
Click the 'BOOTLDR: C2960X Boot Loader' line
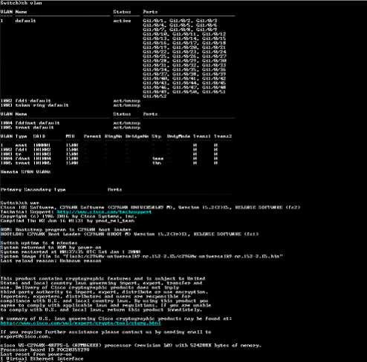tap(129, 234)
